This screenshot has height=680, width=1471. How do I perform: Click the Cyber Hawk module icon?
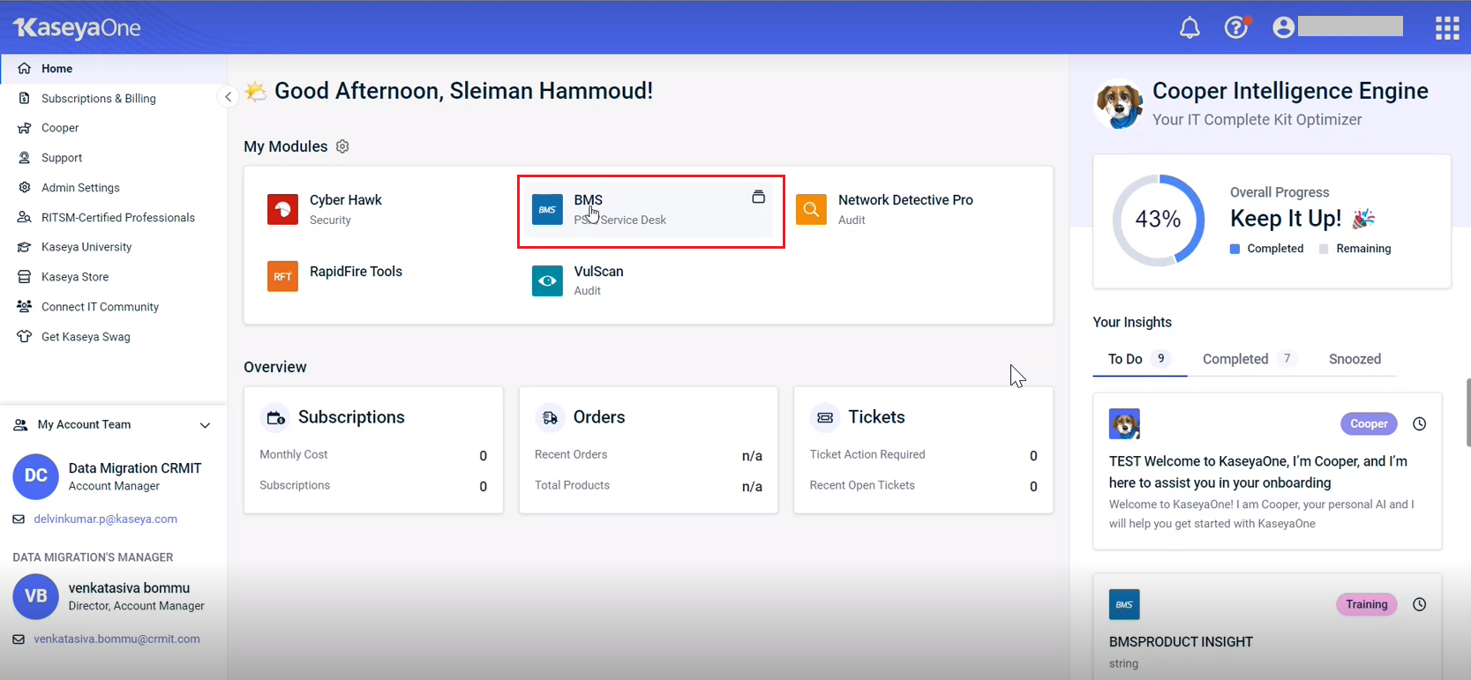pyautogui.click(x=282, y=209)
